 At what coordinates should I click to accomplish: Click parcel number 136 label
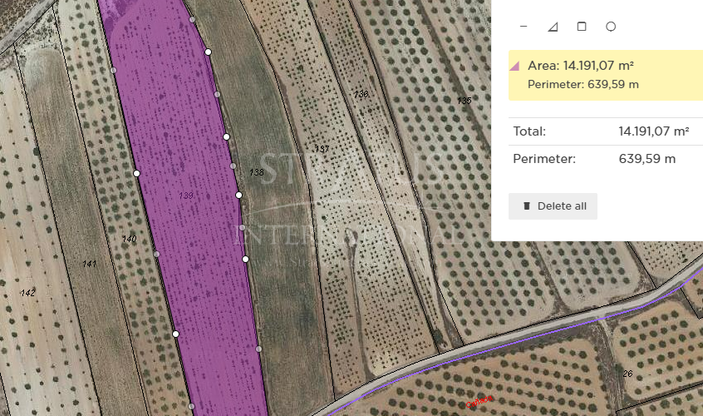coord(361,94)
